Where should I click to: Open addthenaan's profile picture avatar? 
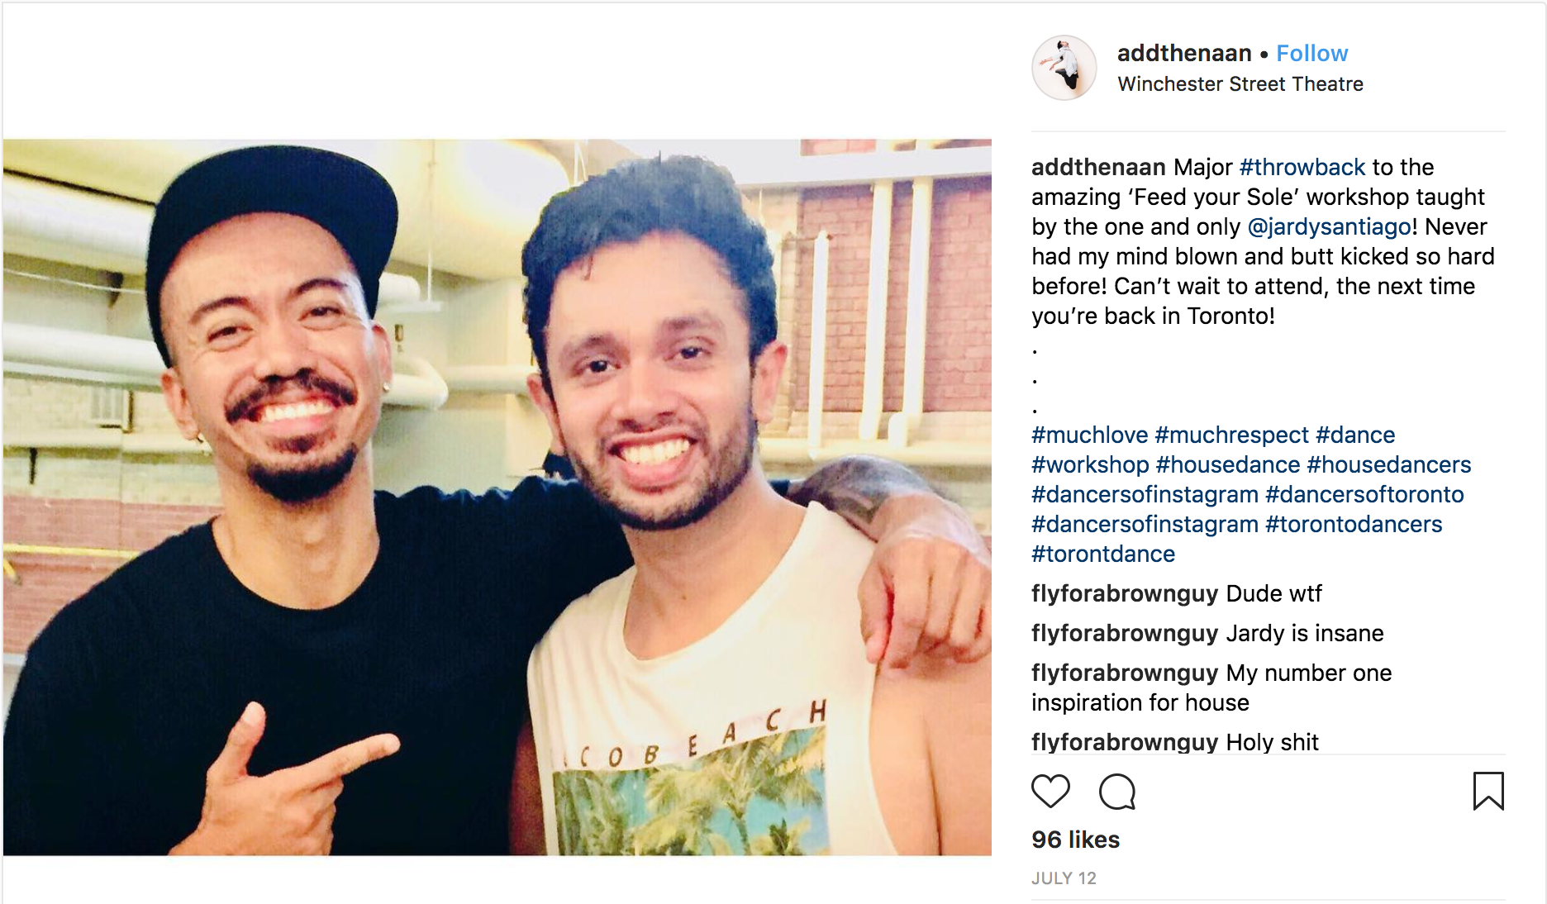point(1064,68)
